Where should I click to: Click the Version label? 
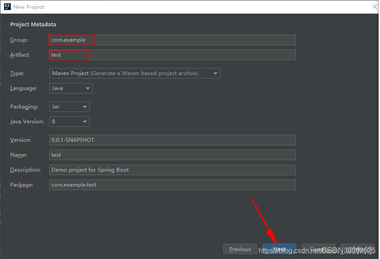pyautogui.click(x=21, y=140)
